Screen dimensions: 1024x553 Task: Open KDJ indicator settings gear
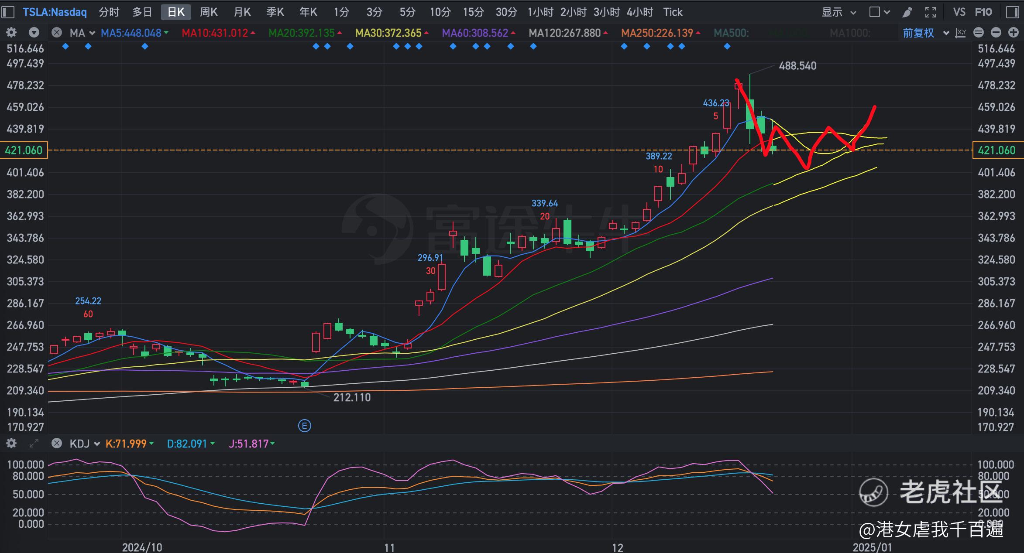pyautogui.click(x=11, y=444)
